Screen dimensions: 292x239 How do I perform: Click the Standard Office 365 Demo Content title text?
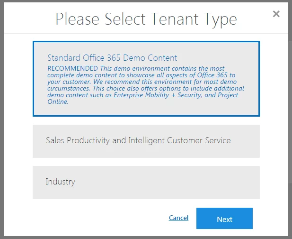tap(112, 58)
